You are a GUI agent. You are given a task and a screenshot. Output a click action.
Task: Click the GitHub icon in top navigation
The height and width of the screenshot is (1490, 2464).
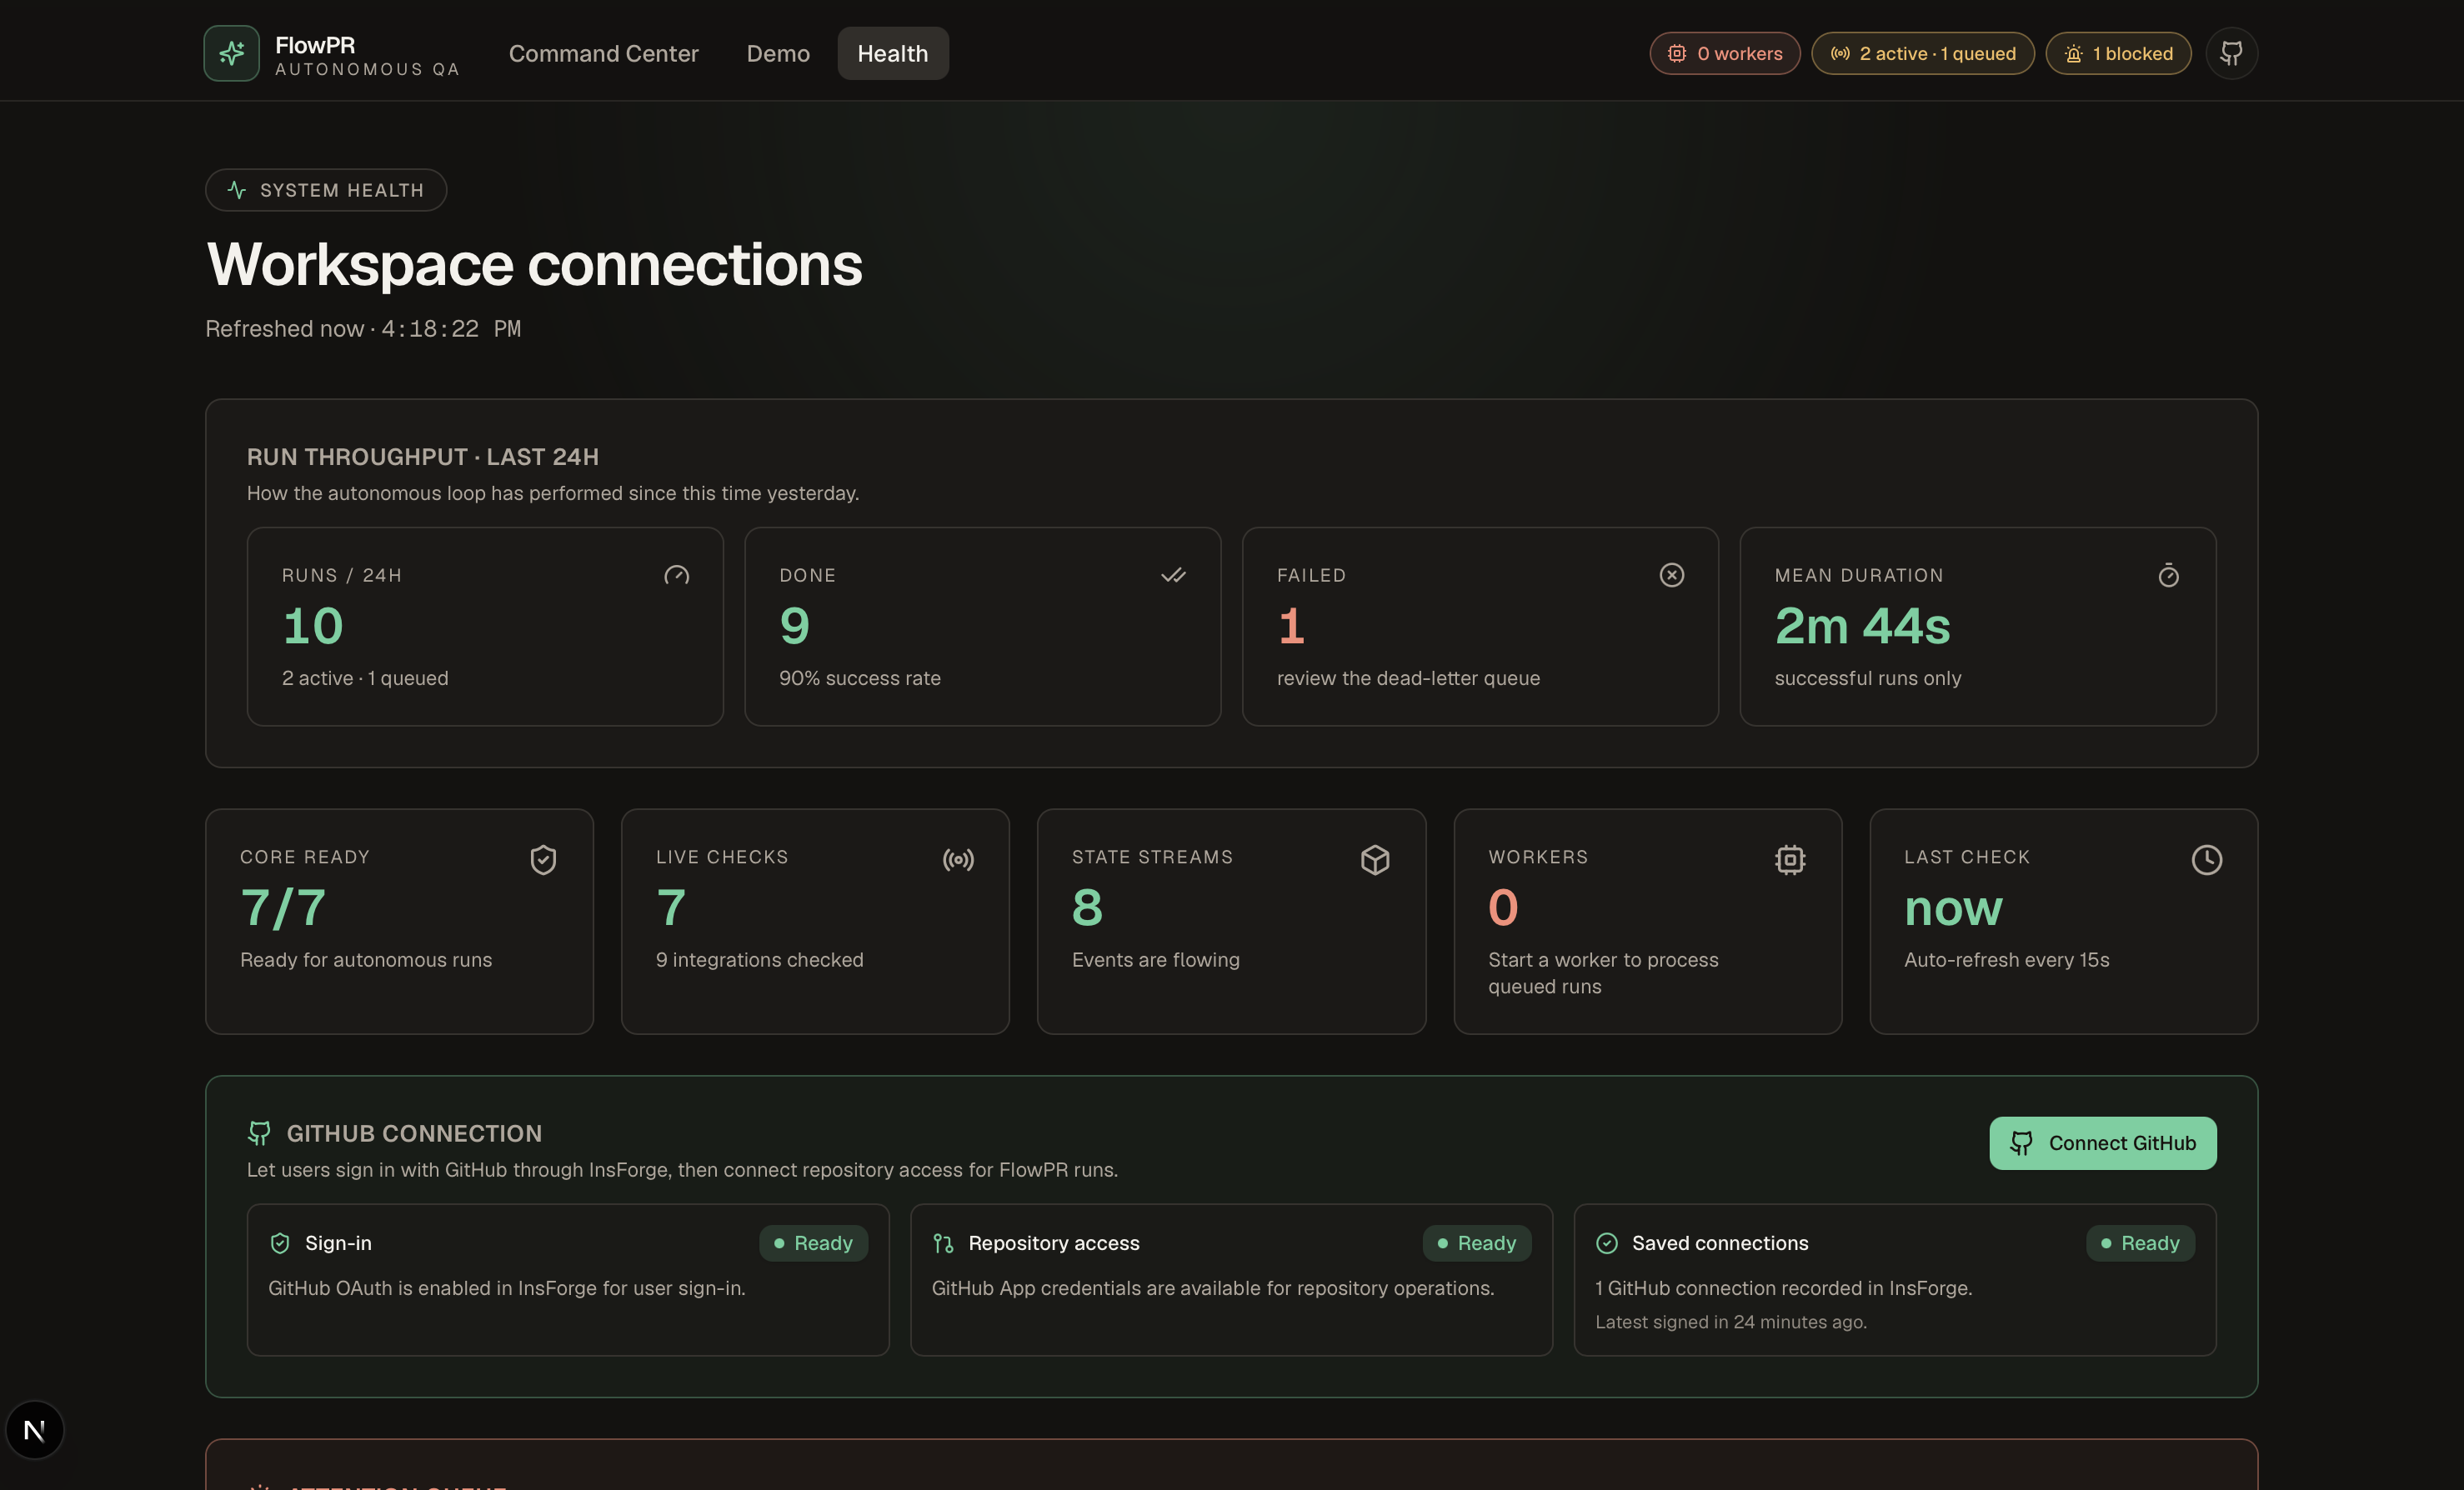[x=2231, y=53]
